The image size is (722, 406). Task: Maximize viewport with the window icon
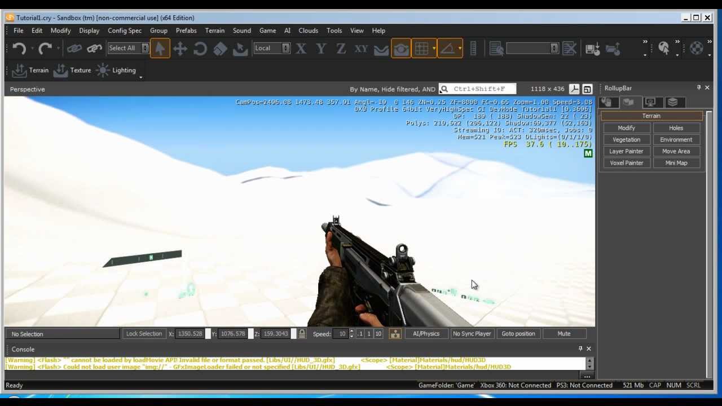click(x=587, y=89)
